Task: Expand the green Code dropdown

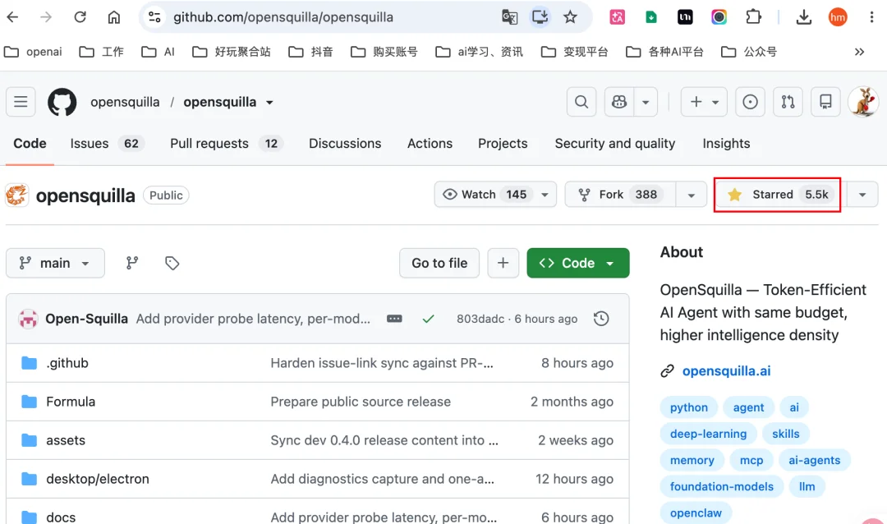Action: 577,263
